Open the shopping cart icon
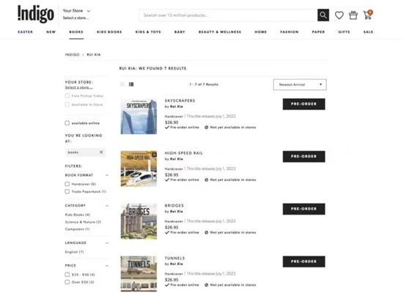Viewport: 406px width, 304px height. [x=368, y=15]
